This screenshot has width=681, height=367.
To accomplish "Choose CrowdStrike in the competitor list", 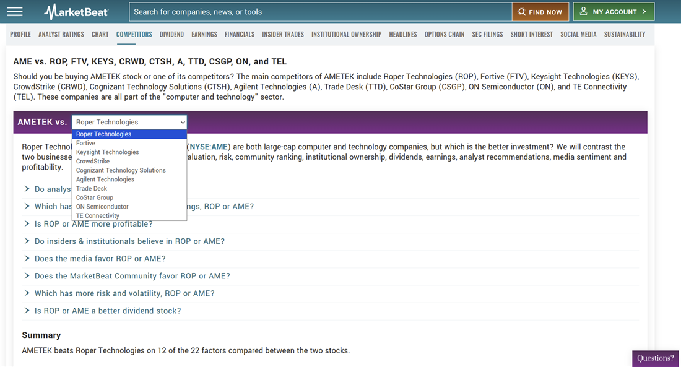I will point(93,161).
